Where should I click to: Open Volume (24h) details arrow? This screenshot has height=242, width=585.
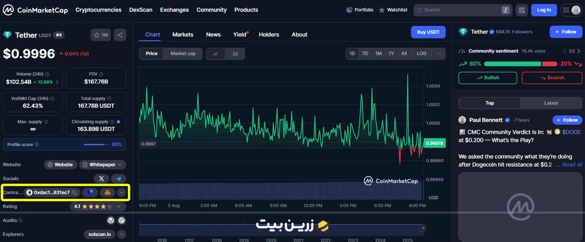point(57,82)
